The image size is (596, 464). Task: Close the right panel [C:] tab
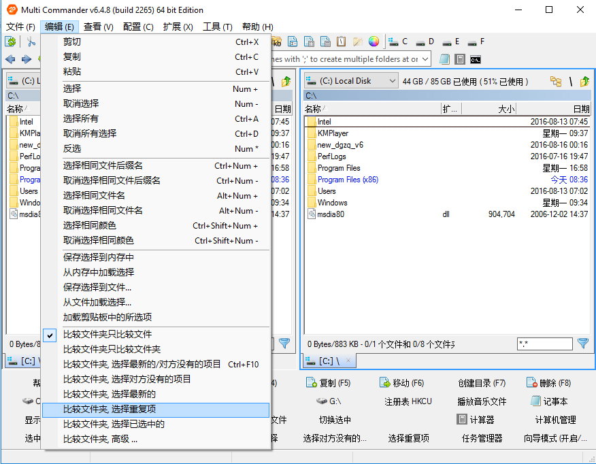[348, 361]
